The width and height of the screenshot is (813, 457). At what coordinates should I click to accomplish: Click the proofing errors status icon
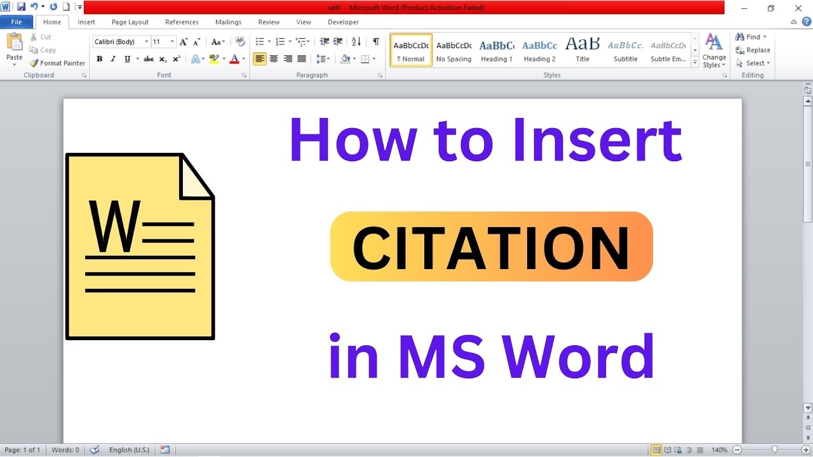click(95, 450)
